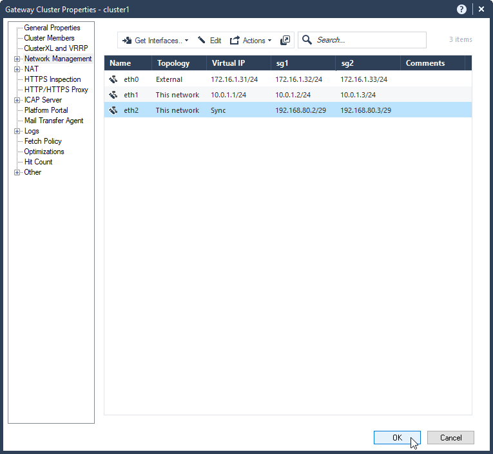This screenshot has height=454, width=493.
Task: Click the eth1 interface icon
Action: point(113,95)
